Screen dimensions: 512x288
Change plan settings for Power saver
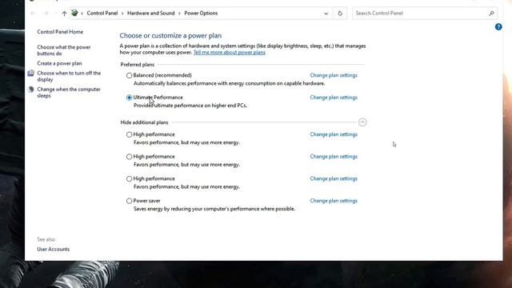(334, 201)
